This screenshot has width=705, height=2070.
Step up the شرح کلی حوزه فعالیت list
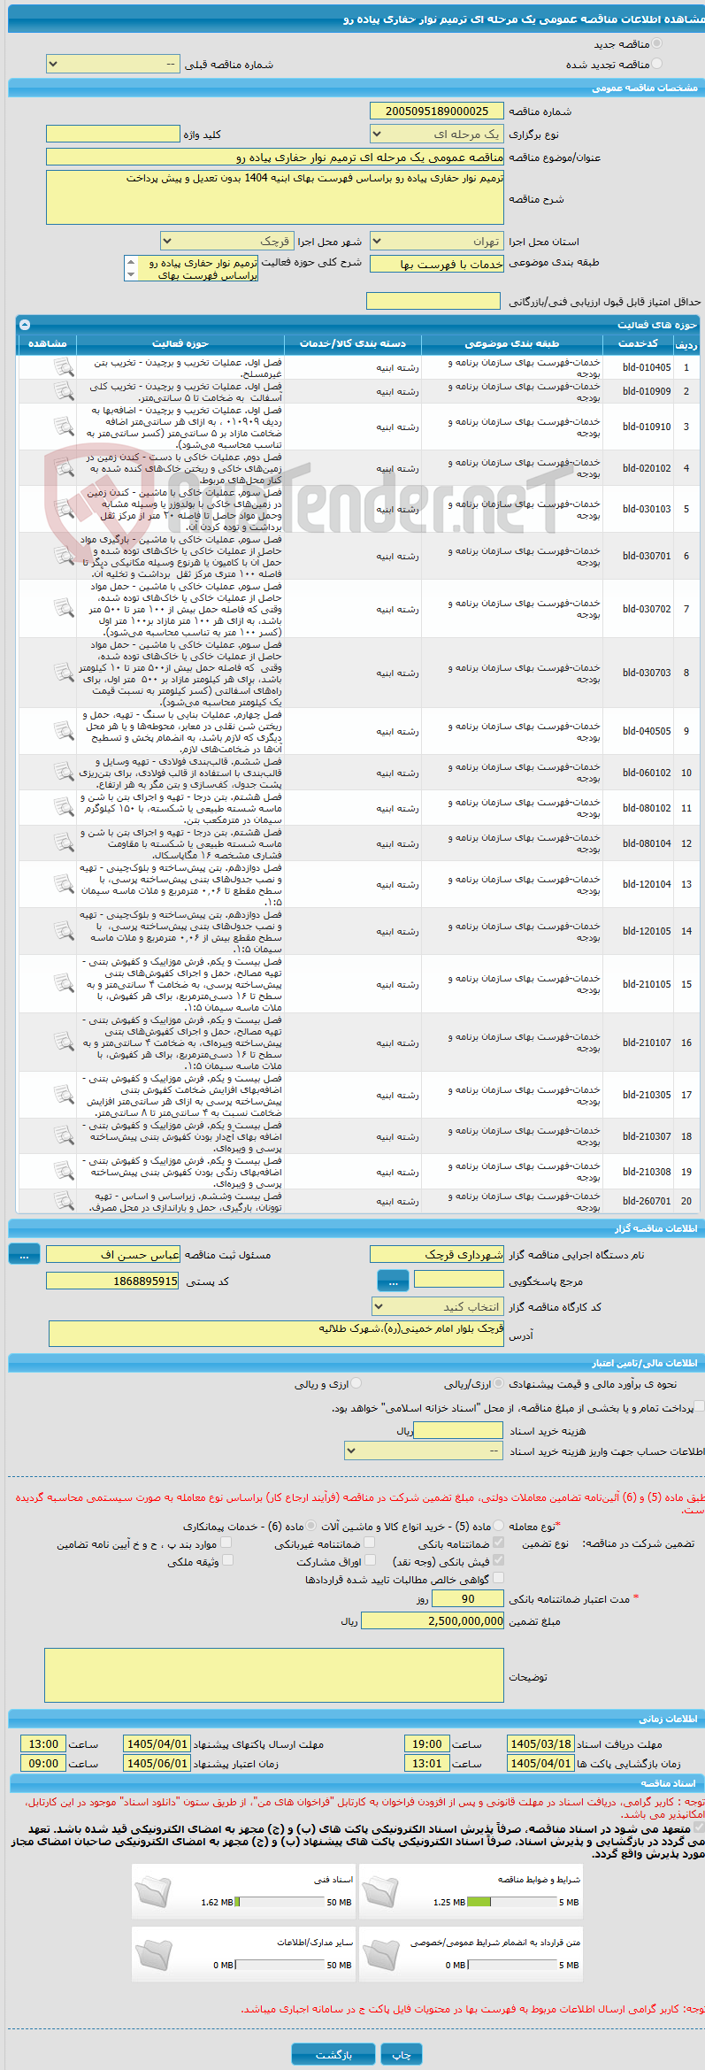[x=131, y=262]
